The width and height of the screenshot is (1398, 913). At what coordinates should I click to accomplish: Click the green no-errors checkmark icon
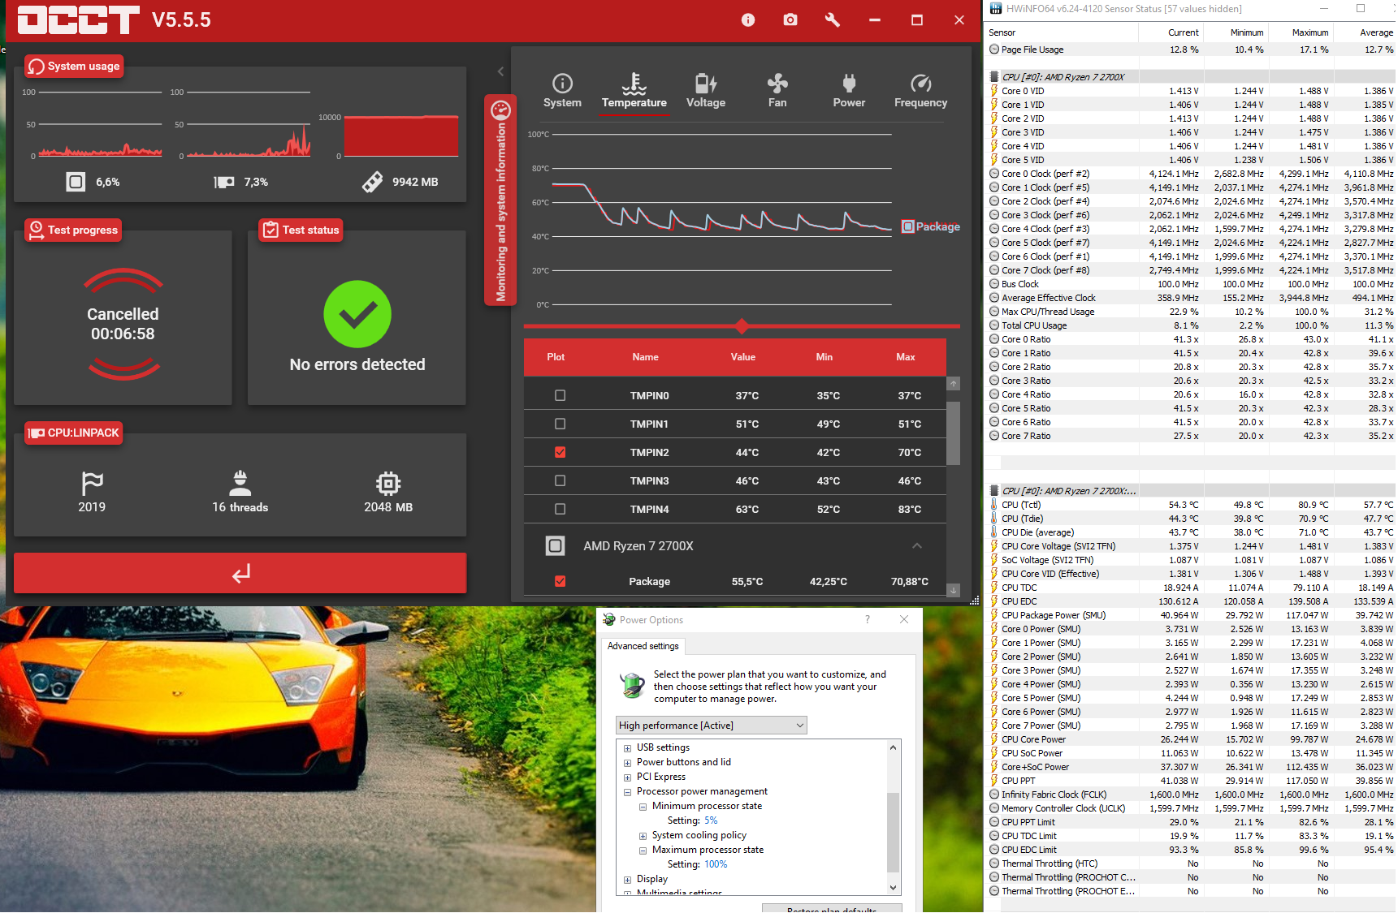pyautogui.click(x=357, y=314)
